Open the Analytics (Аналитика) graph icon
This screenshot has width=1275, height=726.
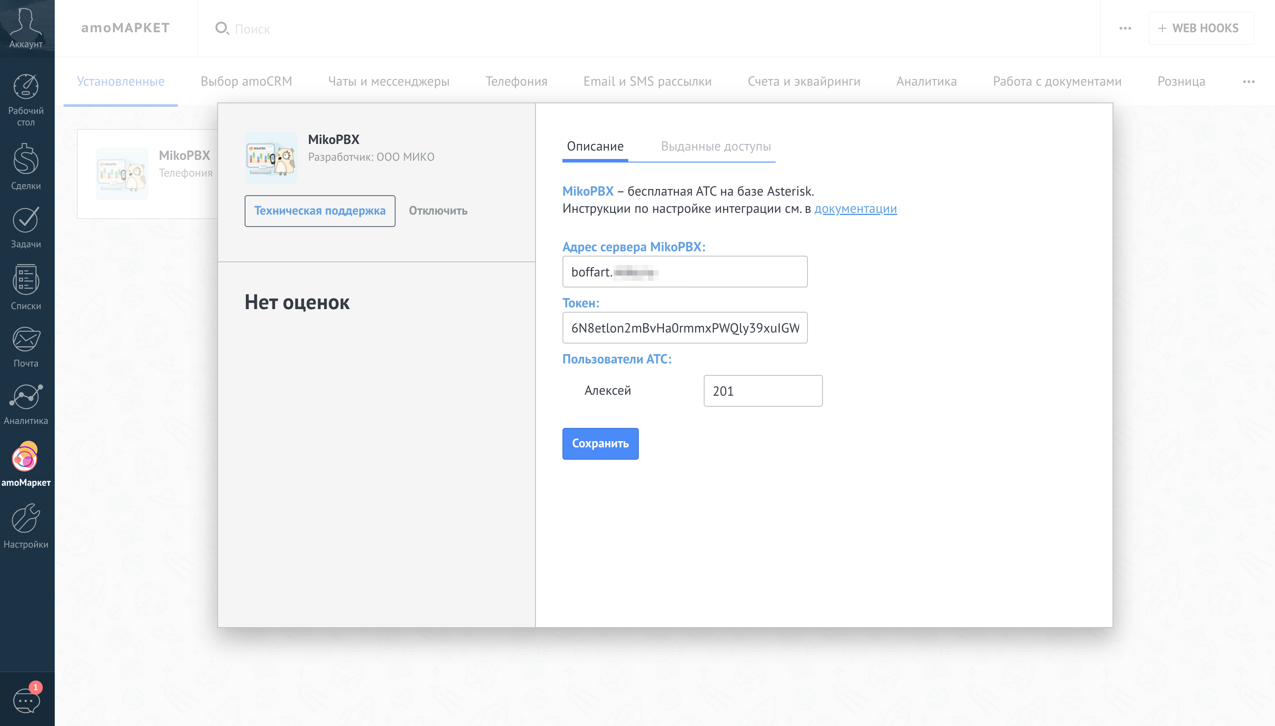pyautogui.click(x=26, y=398)
